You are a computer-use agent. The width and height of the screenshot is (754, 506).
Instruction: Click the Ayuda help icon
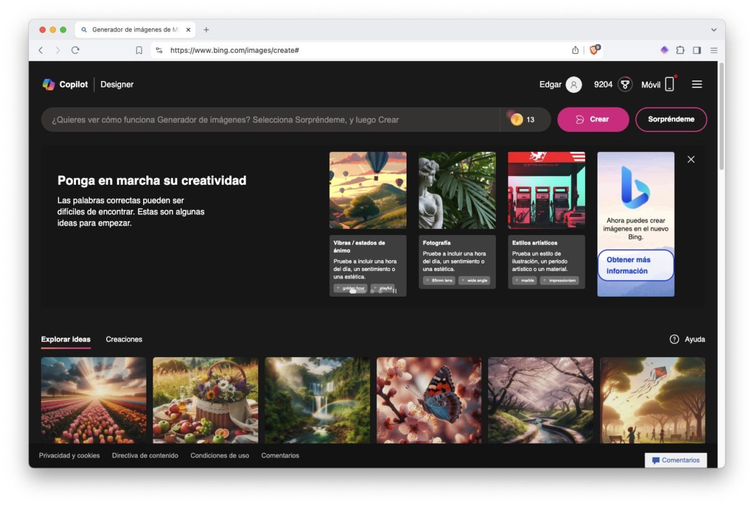[x=673, y=339]
